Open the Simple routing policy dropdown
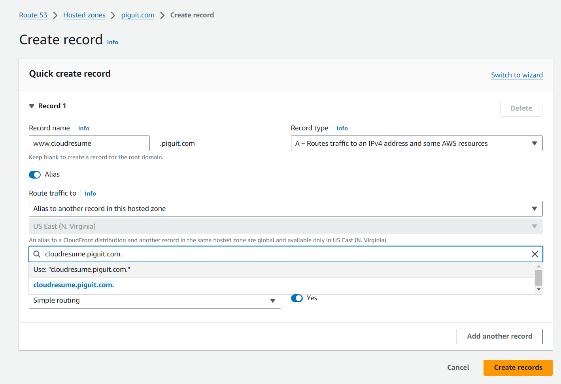Image resolution: width=561 pixels, height=384 pixels. 155,301
